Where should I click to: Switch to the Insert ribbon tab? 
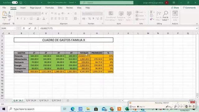point(23,7)
